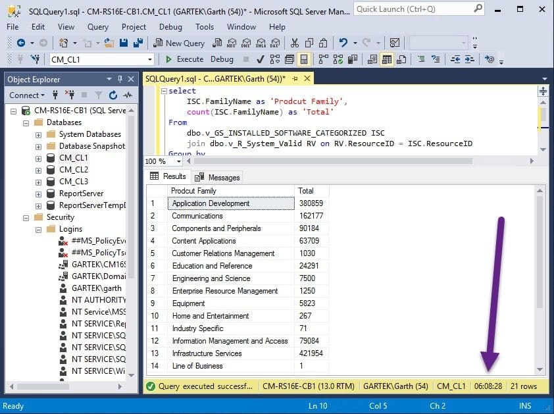Viewport: 554px width, 414px height.
Task: Open the CM_CL1 database dropdown
Action: tap(150, 59)
